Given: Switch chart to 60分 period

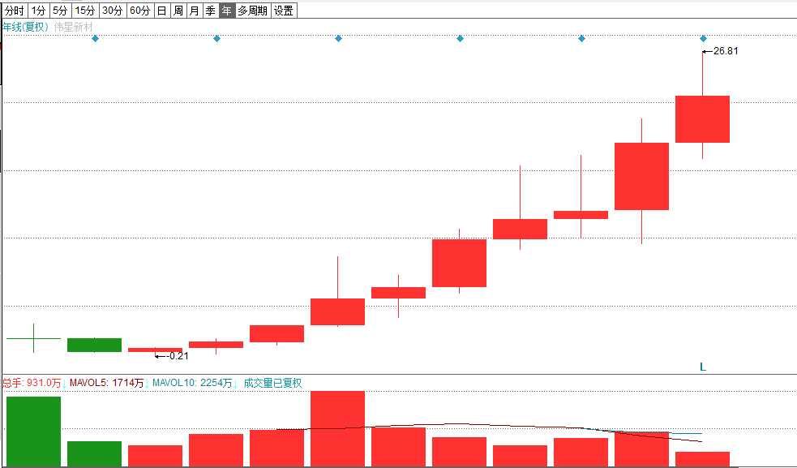Looking at the screenshot, I should [140, 11].
